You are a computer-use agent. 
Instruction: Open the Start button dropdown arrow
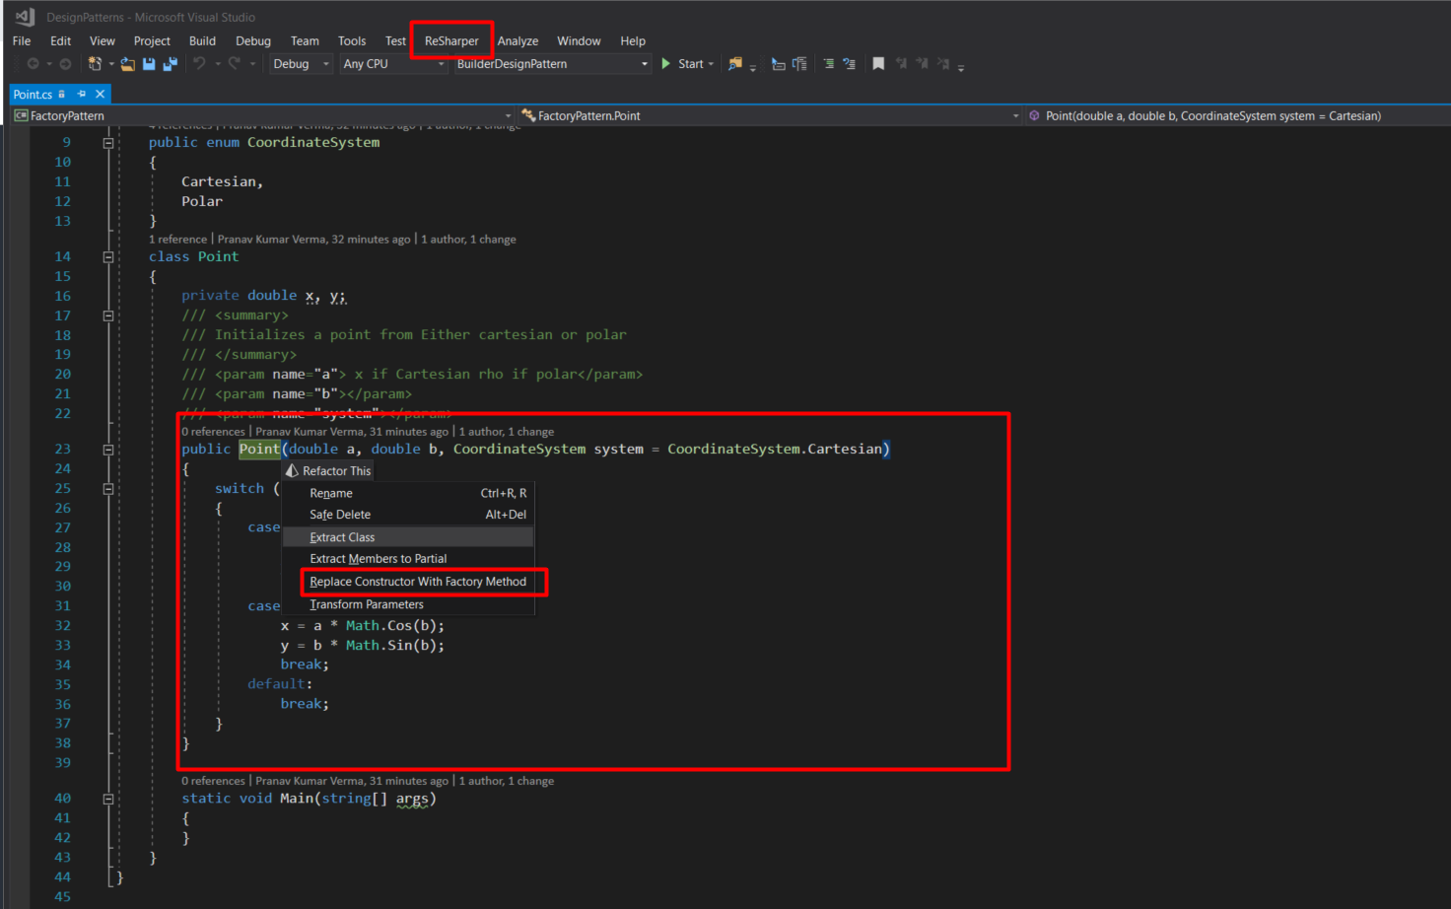point(711,64)
